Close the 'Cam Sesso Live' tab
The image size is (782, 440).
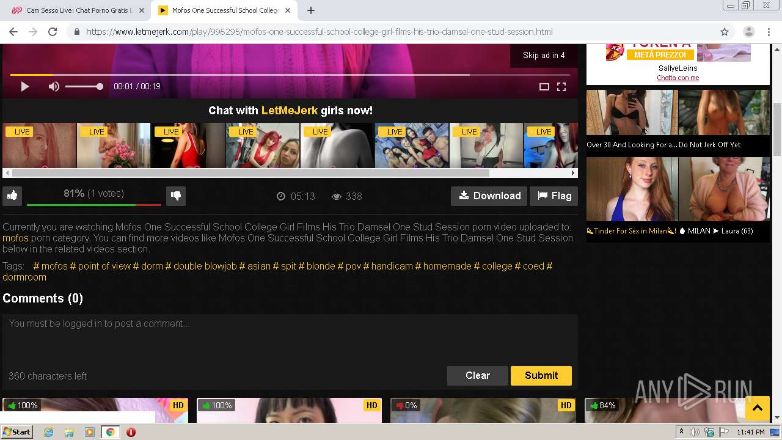[x=141, y=10]
